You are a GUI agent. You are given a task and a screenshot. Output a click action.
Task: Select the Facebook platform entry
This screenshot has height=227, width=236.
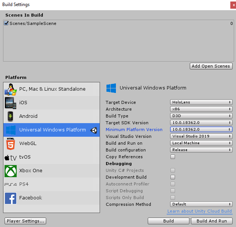pos(52,198)
